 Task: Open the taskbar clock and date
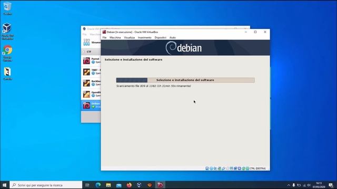pos(319,185)
